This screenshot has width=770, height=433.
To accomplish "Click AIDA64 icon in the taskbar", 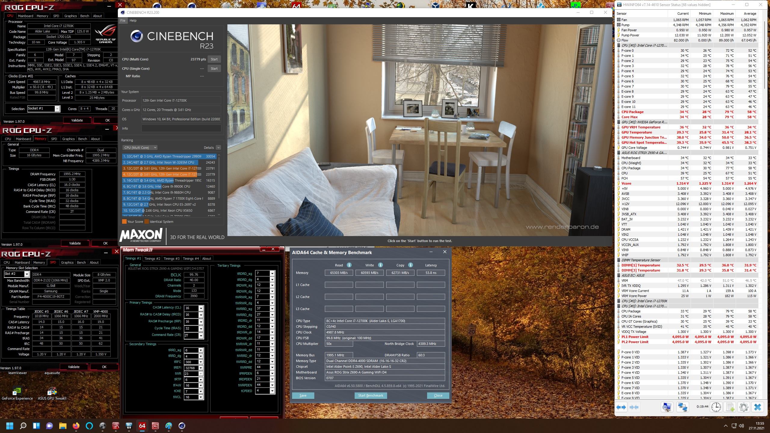I will coord(142,426).
